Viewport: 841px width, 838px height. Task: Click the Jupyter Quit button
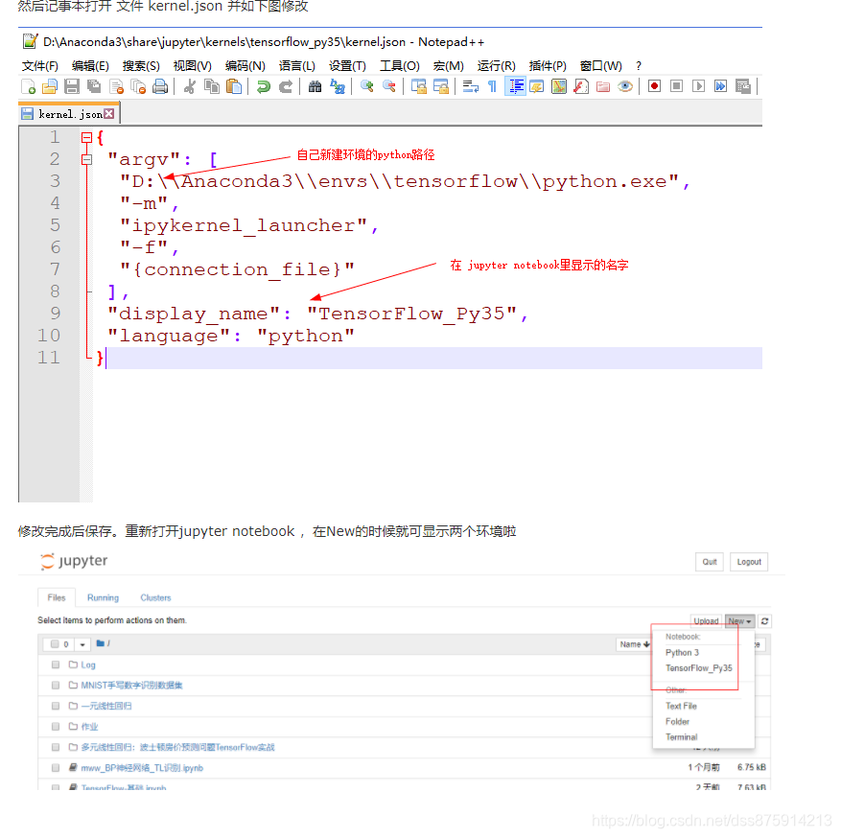click(710, 562)
